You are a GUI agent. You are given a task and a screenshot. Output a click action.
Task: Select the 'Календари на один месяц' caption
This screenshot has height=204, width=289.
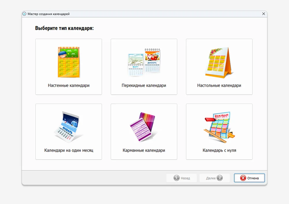click(x=69, y=150)
